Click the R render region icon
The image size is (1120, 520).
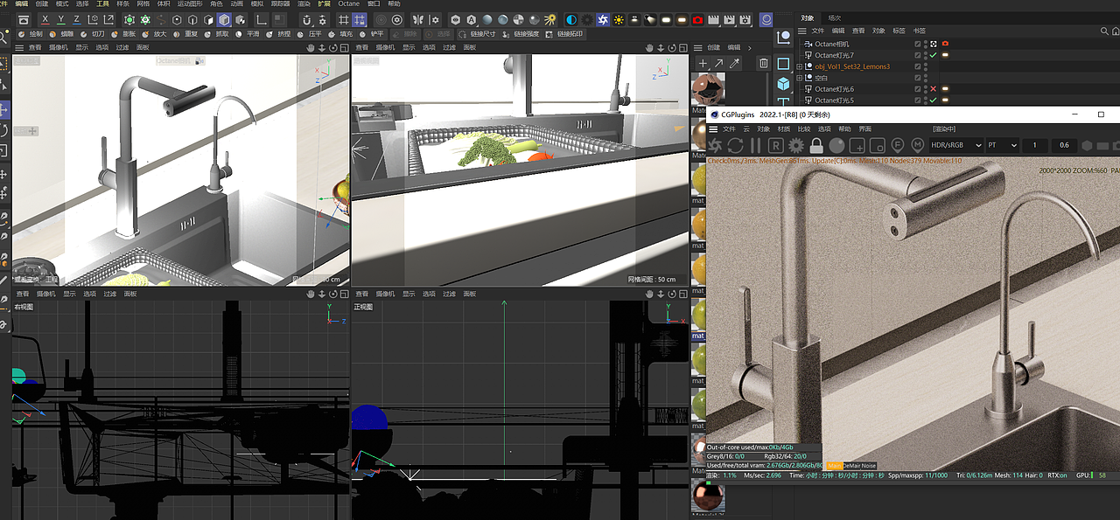click(x=775, y=145)
